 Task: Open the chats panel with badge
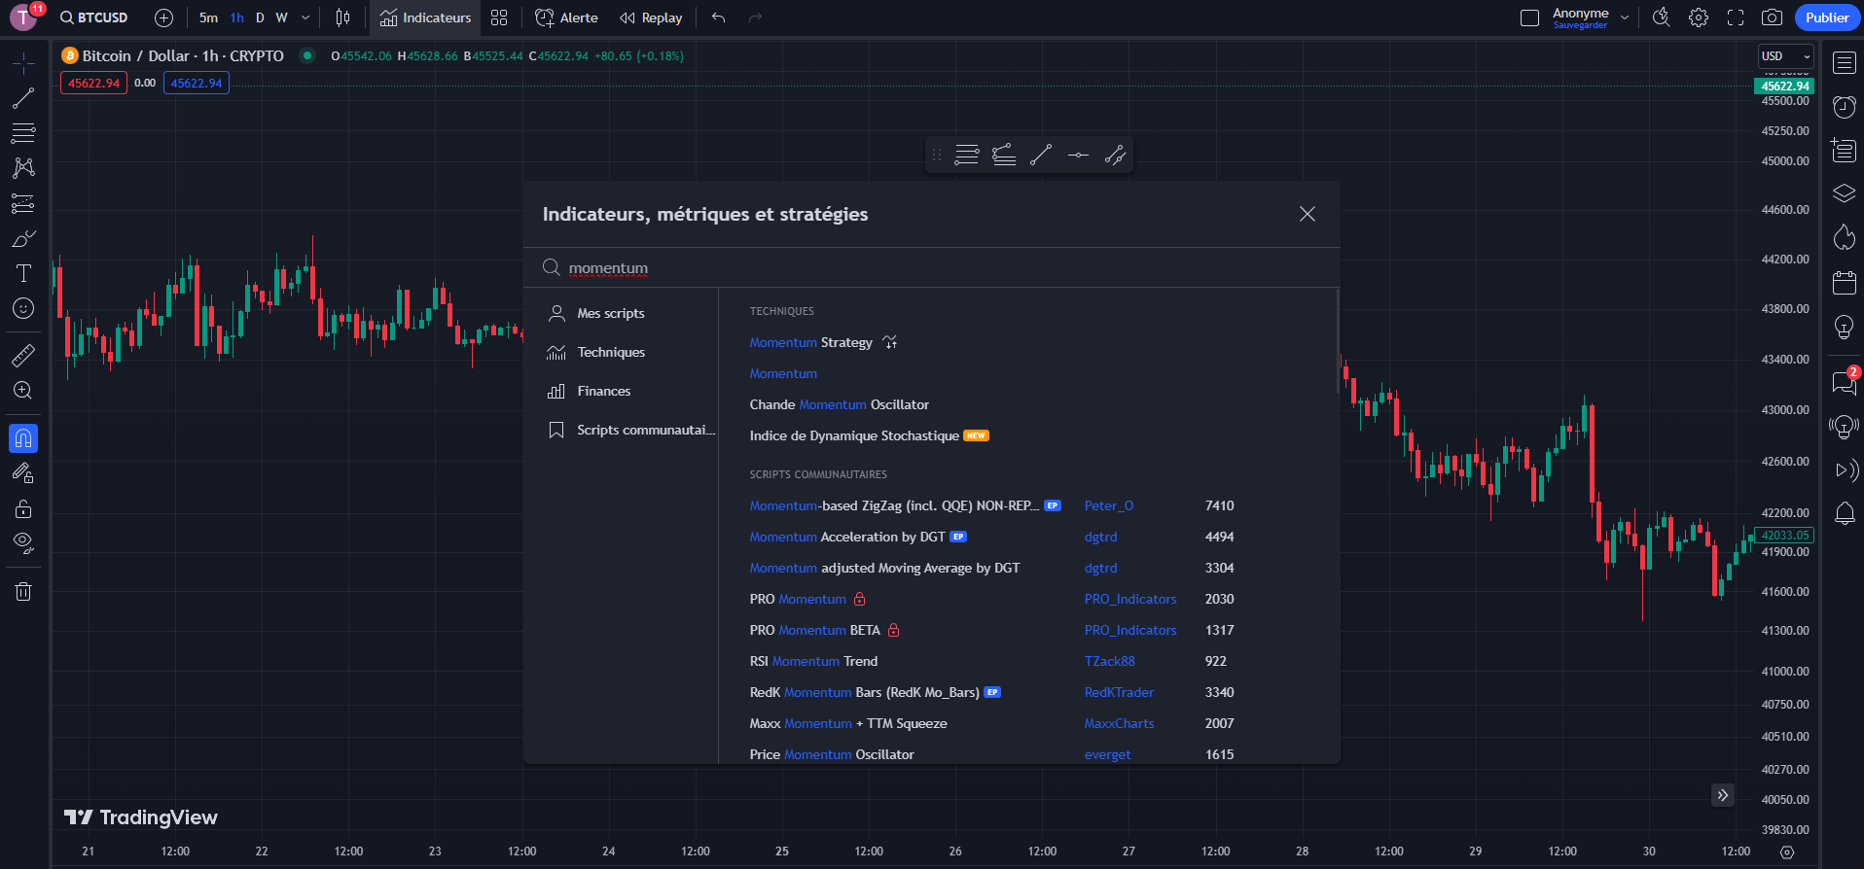pyautogui.click(x=1844, y=382)
